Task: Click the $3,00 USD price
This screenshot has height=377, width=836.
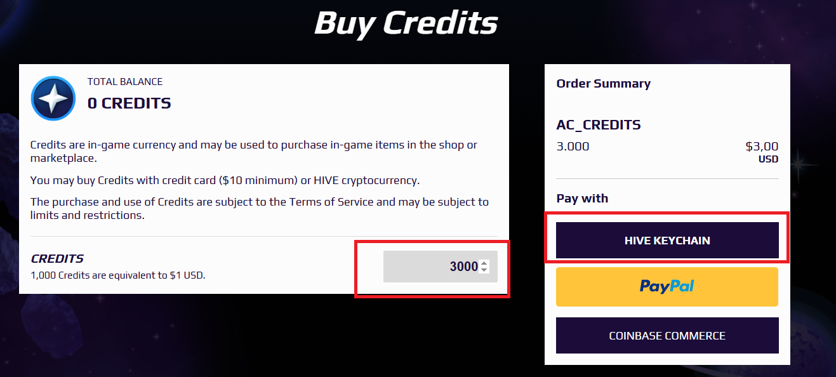Action: (762, 152)
